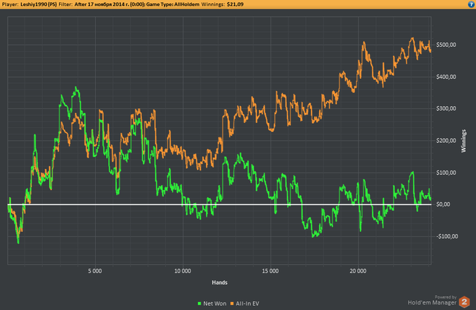Click the Powered by text
Screen dimensions: 476x310
pyautogui.click(x=445, y=297)
